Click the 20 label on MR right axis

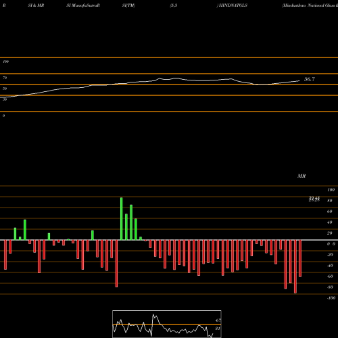330,233
